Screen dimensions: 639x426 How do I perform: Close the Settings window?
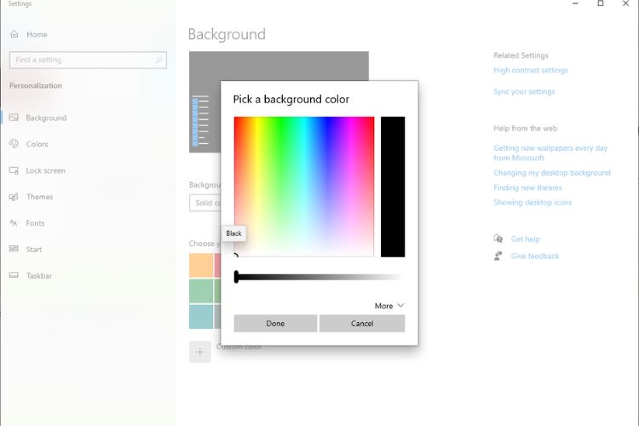[x=625, y=3]
